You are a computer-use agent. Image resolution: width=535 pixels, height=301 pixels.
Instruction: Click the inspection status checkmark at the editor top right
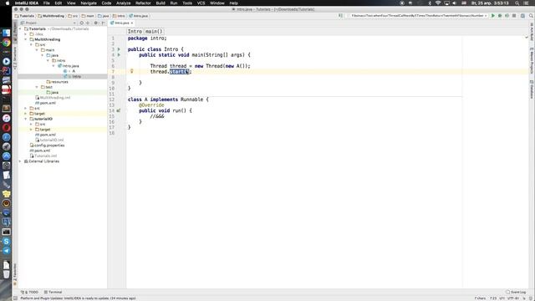coord(527,37)
